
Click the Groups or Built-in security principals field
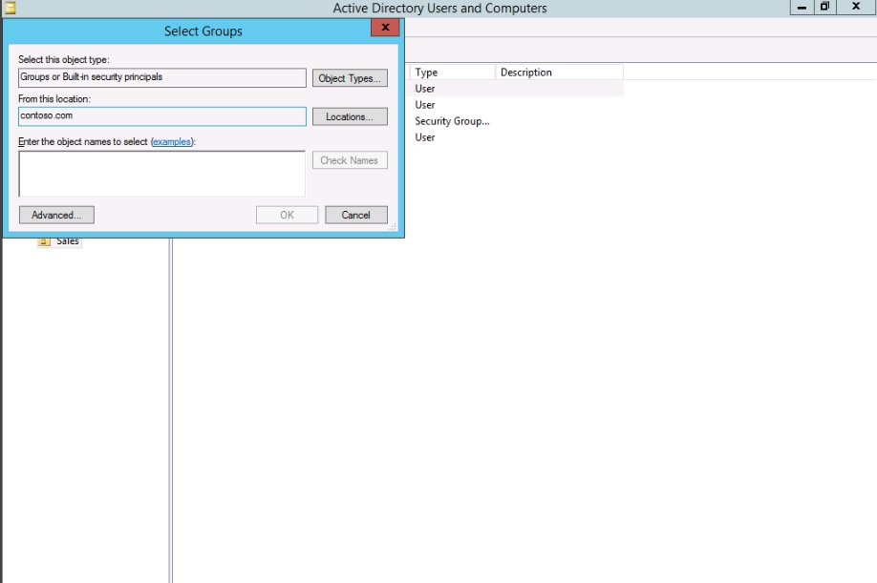coord(161,78)
